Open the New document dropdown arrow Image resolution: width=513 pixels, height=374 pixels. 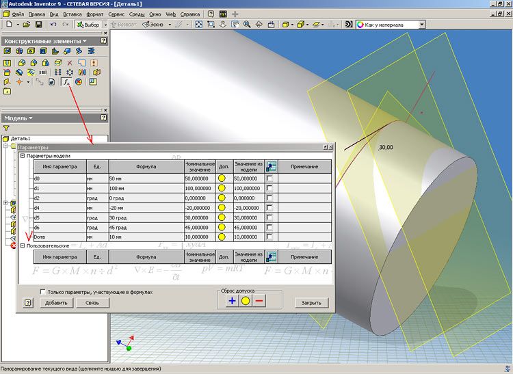[x=18, y=25]
